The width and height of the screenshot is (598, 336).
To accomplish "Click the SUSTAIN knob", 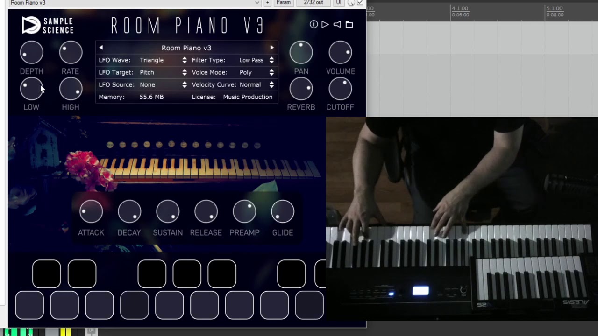I will (168, 212).
